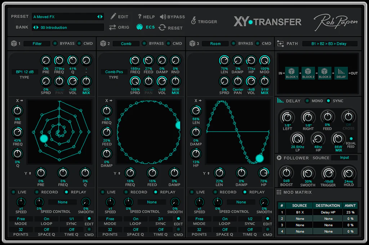Image resolution: width=369 pixels, height=245 pixels.
Task: Open block 2 SYNC 2/1 dropdown
Action: pyautogui.click(x=160, y=219)
